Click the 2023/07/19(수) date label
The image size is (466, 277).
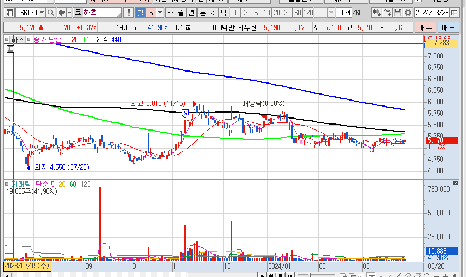pos(27,266)
